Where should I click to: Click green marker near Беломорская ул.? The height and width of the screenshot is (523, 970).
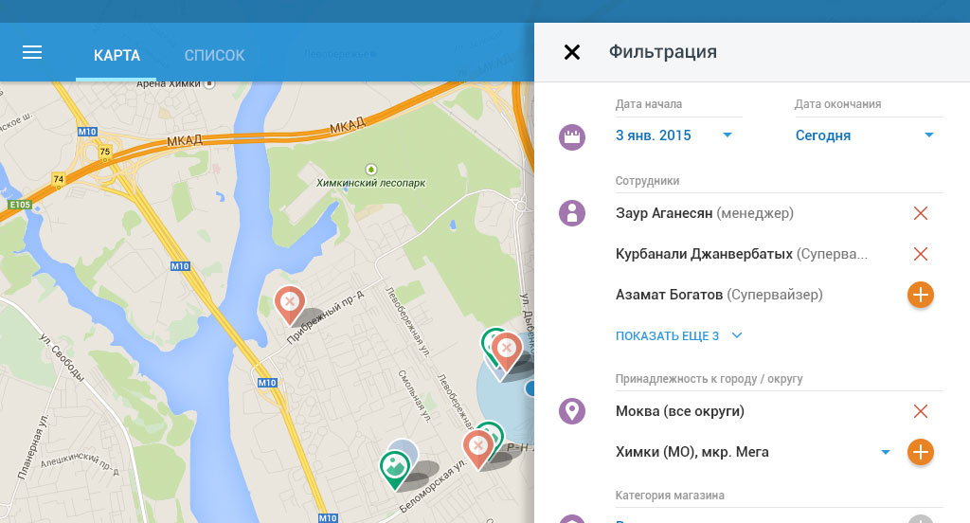395,470
